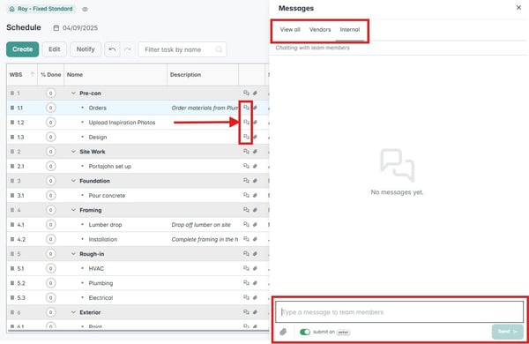This screenshot has height=344, width=529.
Task: Open messages for Pour concrete task
Action: point(246,195)
